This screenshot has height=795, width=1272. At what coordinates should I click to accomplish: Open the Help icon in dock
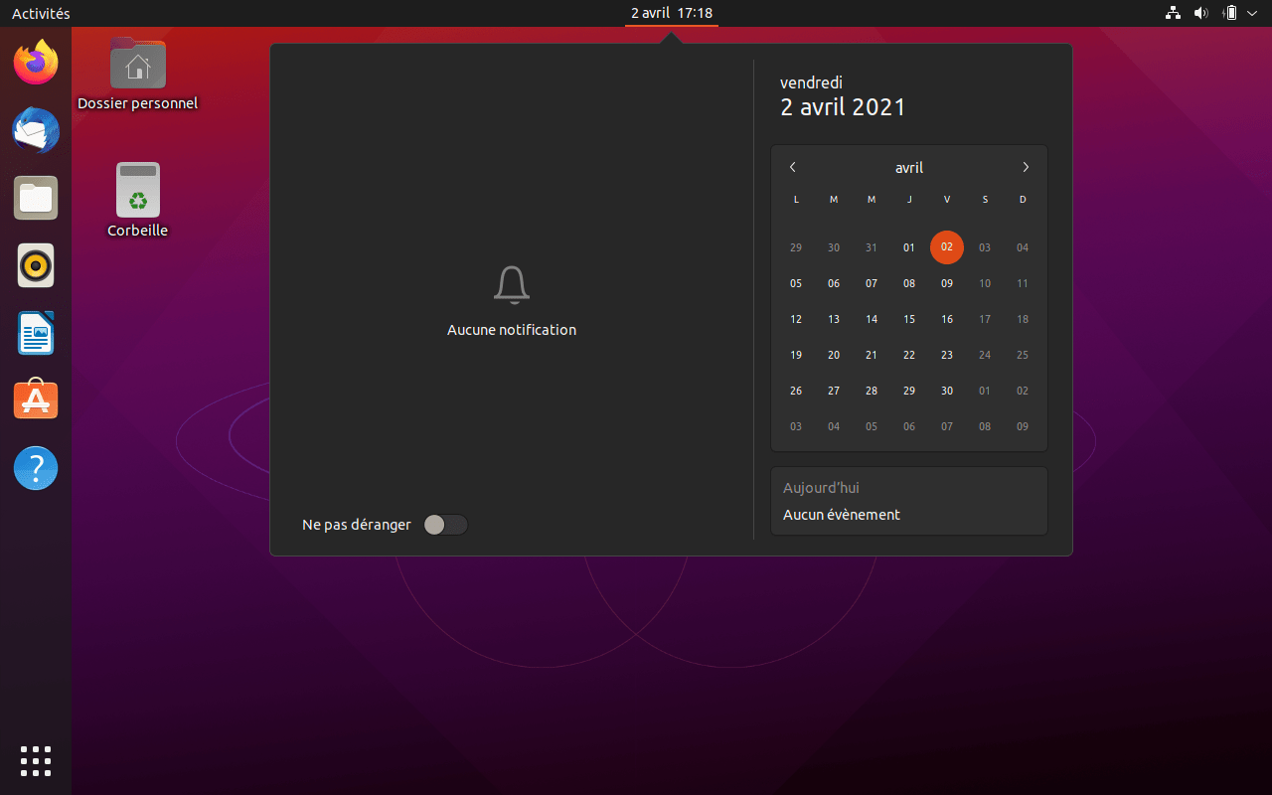pyautogui.click(x=36, y=467)
